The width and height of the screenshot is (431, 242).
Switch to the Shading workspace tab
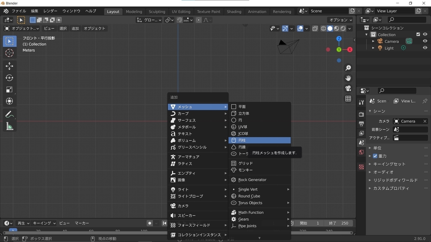point(234,11)
